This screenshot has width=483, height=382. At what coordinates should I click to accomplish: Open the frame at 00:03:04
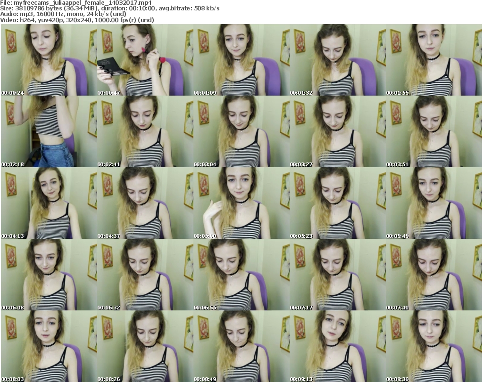click(241, 131)
